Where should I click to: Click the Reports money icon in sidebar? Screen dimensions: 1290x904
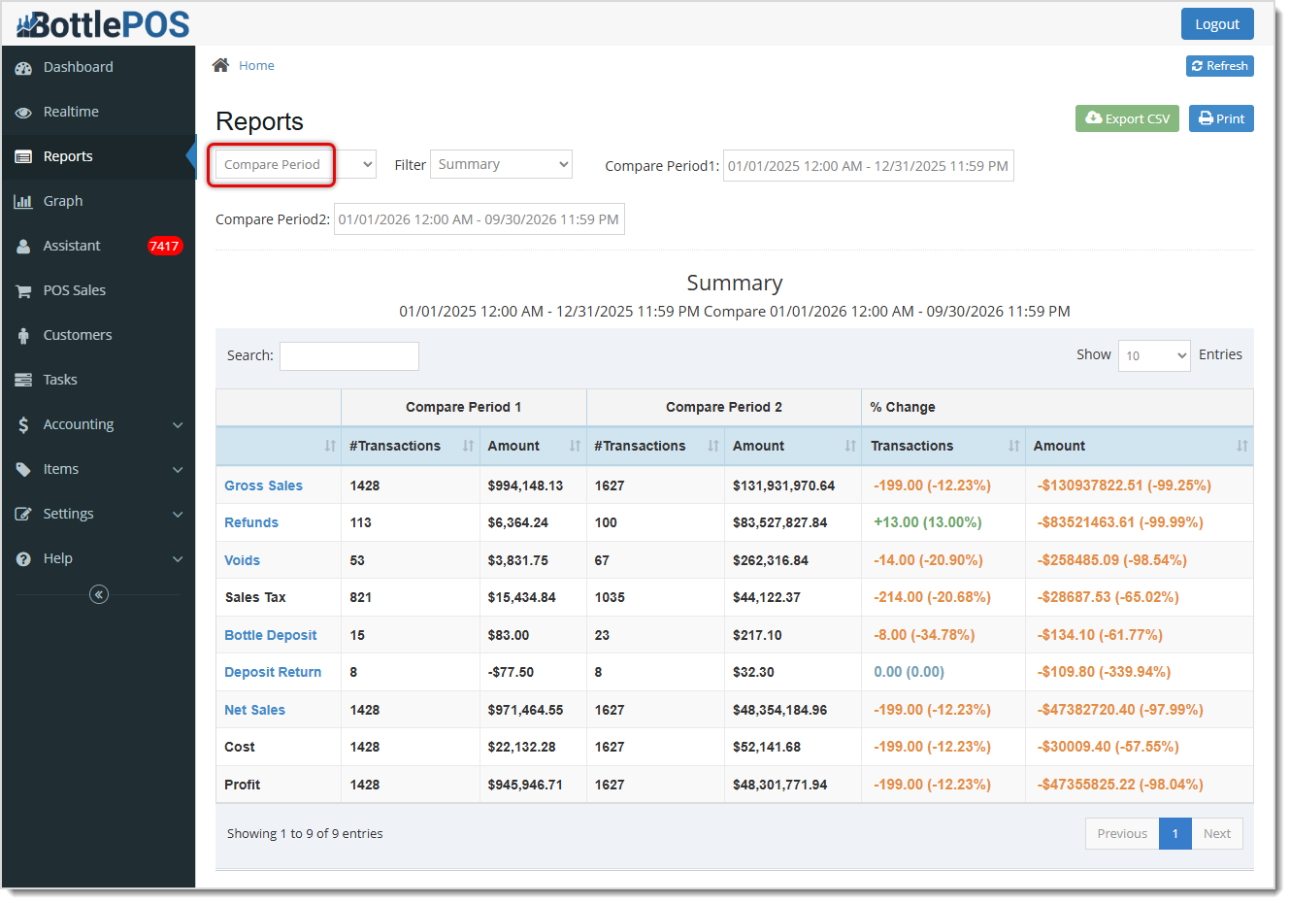23,157
